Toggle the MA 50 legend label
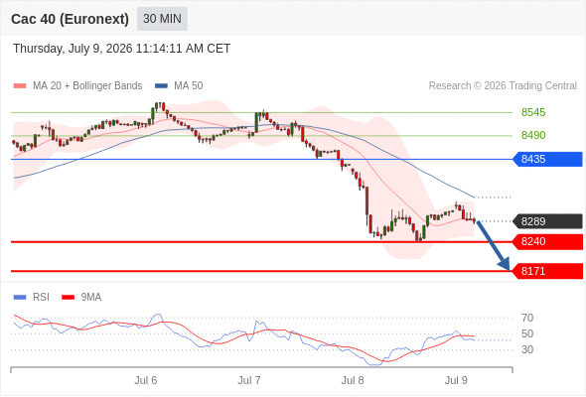 coord(189,86)
